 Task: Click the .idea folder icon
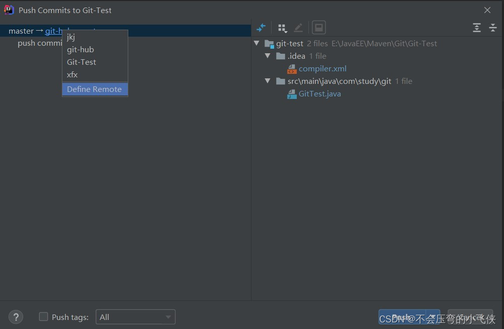tap(281, 56)
